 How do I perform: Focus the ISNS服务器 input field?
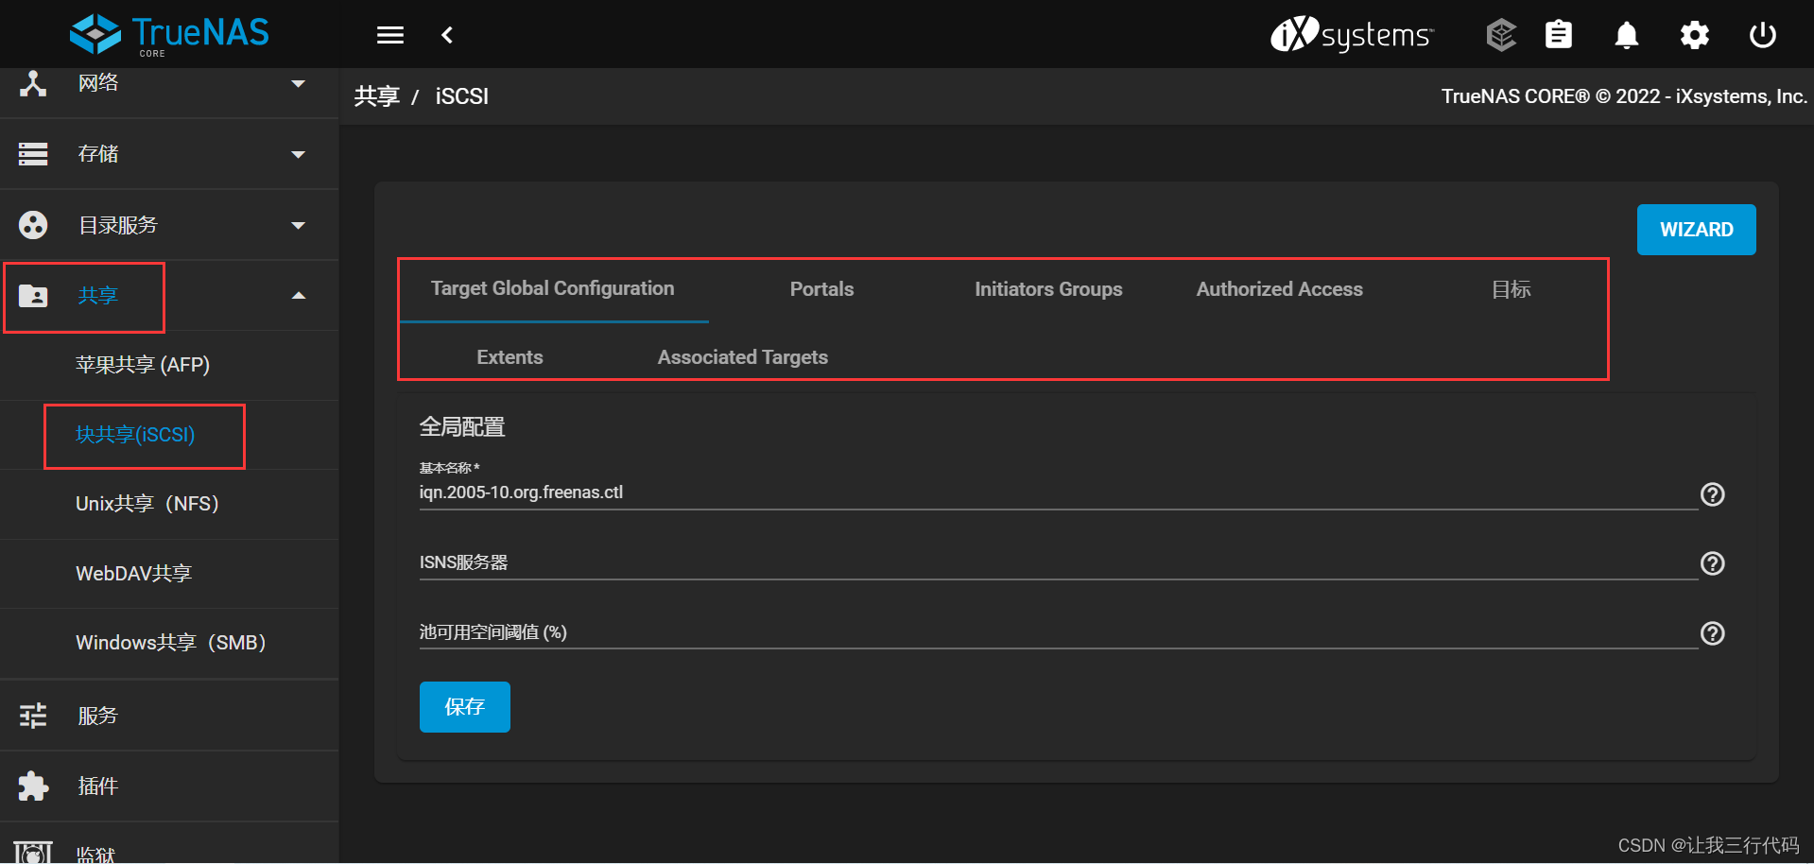1059,562
